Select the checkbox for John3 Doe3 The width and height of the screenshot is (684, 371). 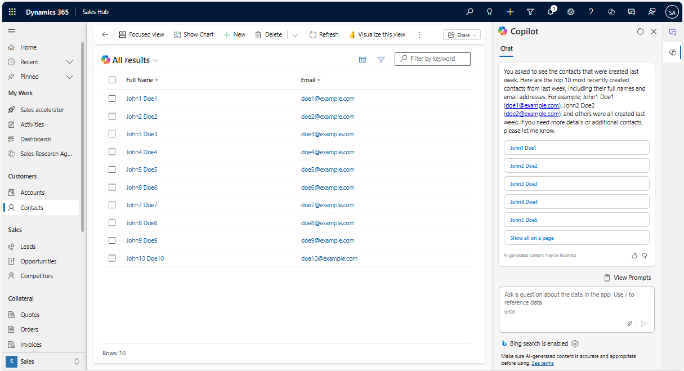click(x=112, y=134)
